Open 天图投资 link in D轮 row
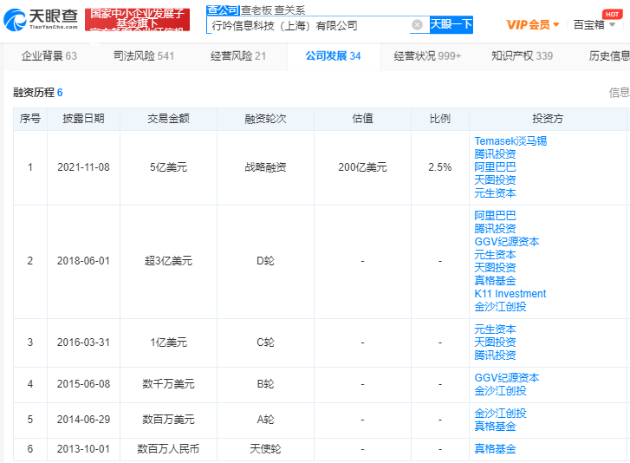The image size is (630, 463). pyautogui.click(x=495, y=268)
